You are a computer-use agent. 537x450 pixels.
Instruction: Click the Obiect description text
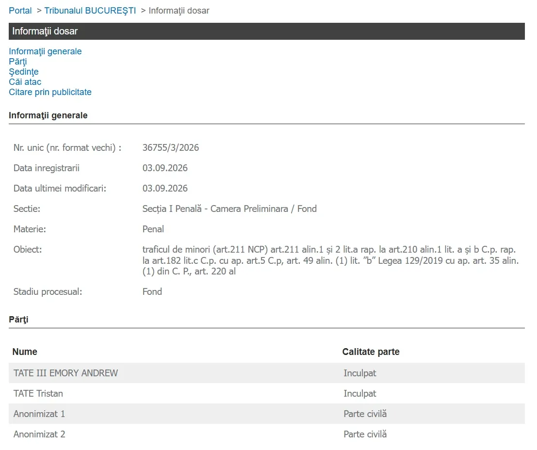pyautogui.click(x=330, y=260)
